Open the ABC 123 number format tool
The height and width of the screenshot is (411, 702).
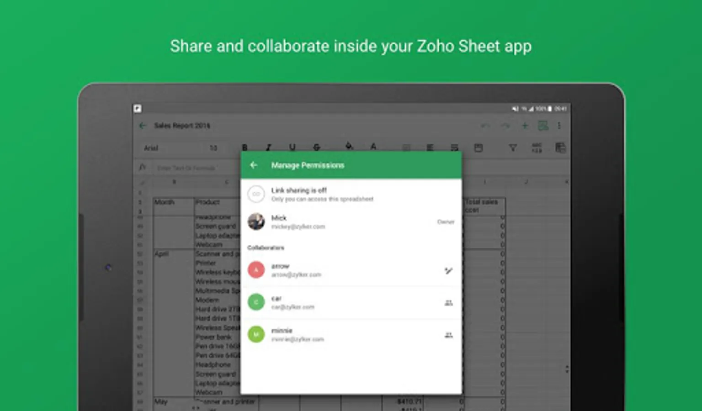537,148
